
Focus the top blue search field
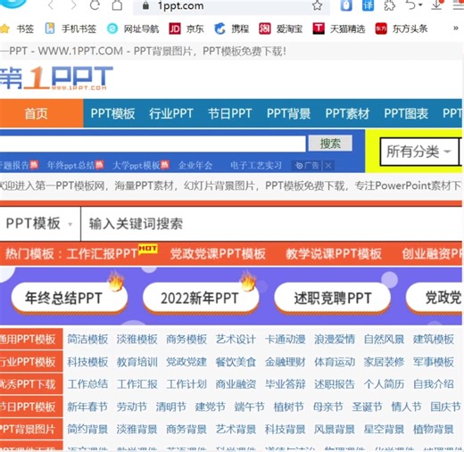coord(153,144)
